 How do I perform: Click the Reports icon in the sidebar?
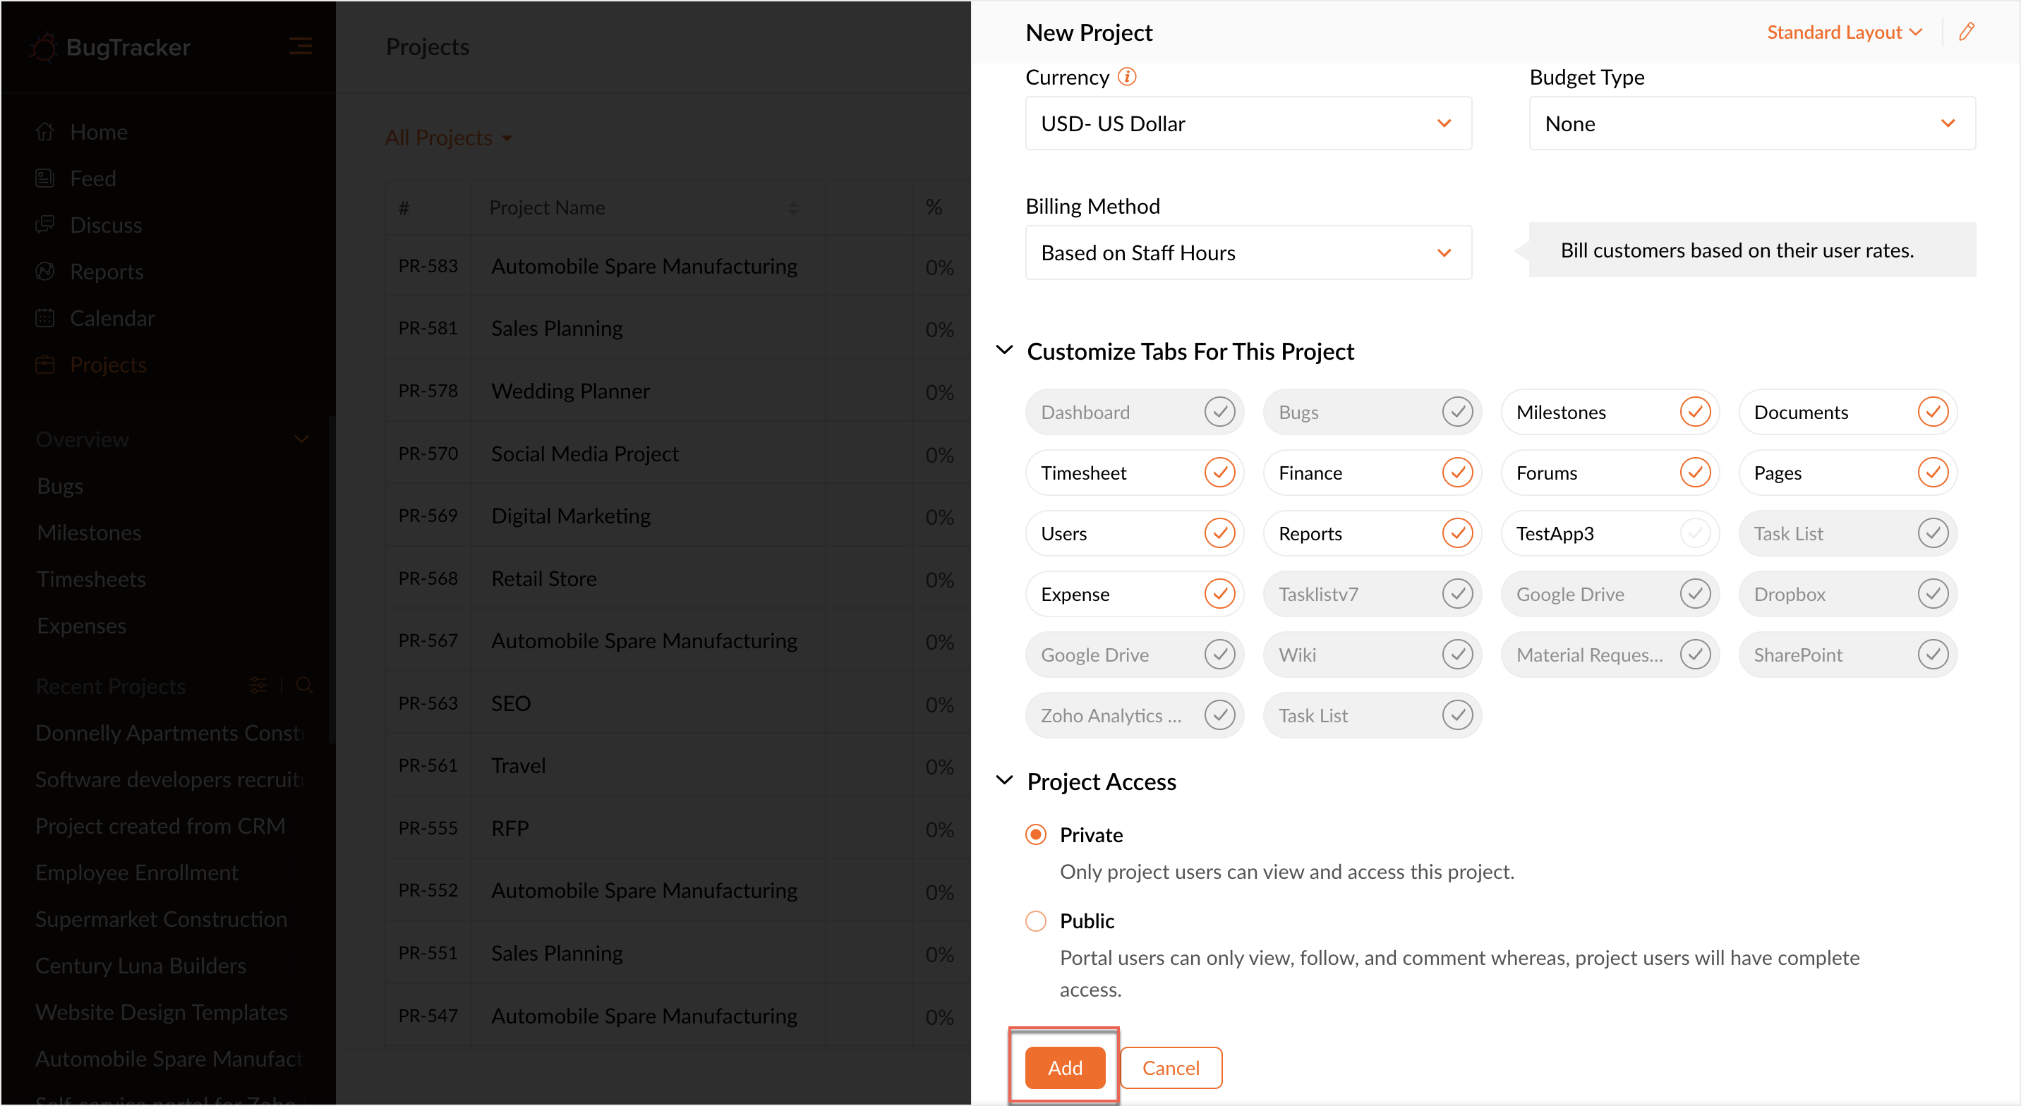[x=44, y=272]
